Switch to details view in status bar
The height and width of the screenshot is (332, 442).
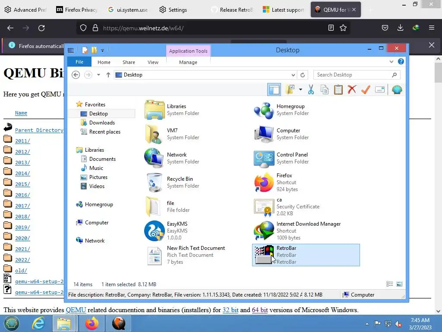pos(390,284)
